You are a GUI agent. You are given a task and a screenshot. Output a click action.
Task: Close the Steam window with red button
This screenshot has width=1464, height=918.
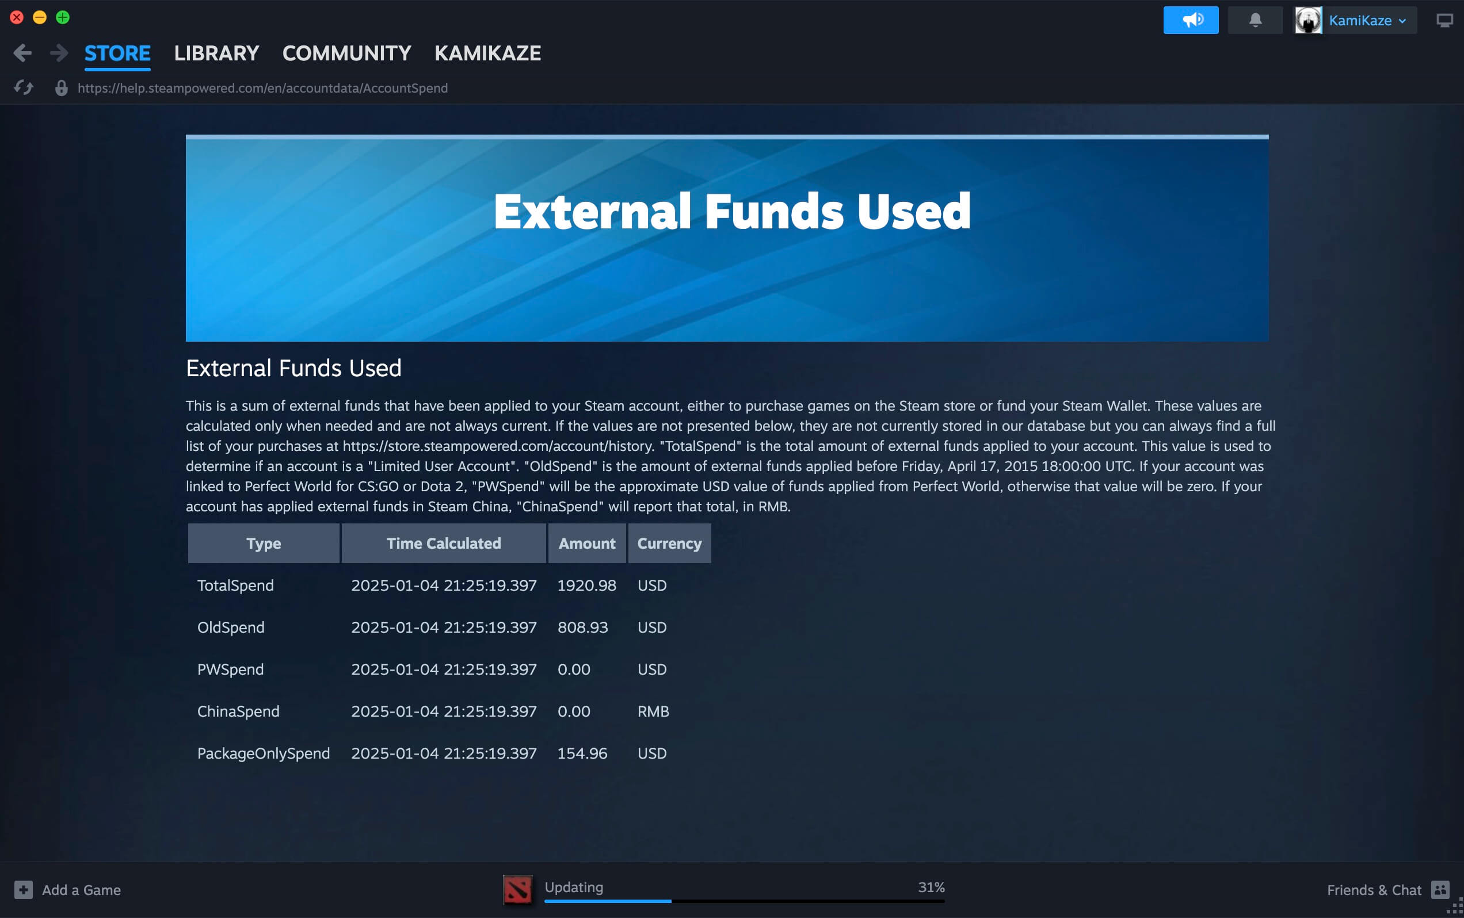pos(17,17)
